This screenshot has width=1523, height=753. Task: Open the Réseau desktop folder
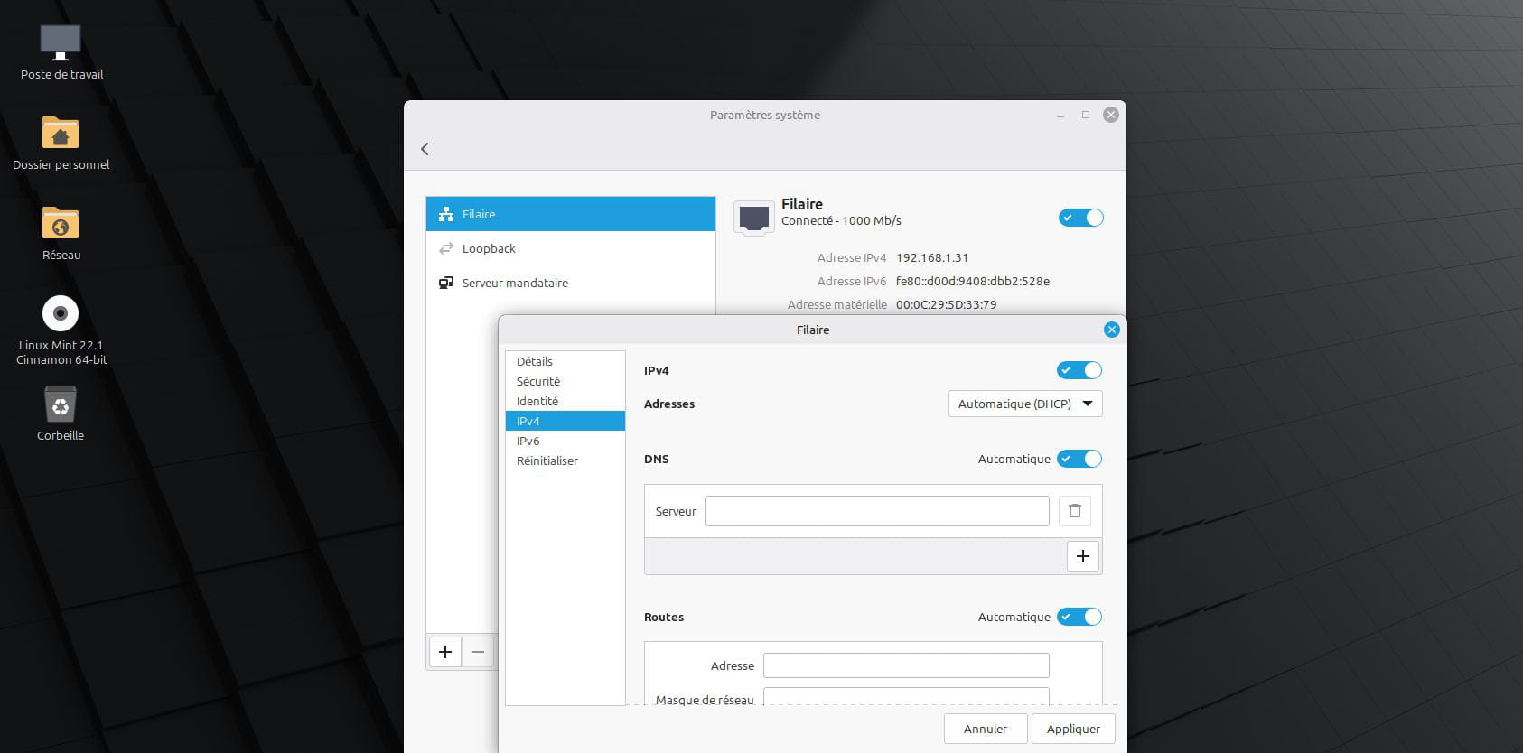61,224
